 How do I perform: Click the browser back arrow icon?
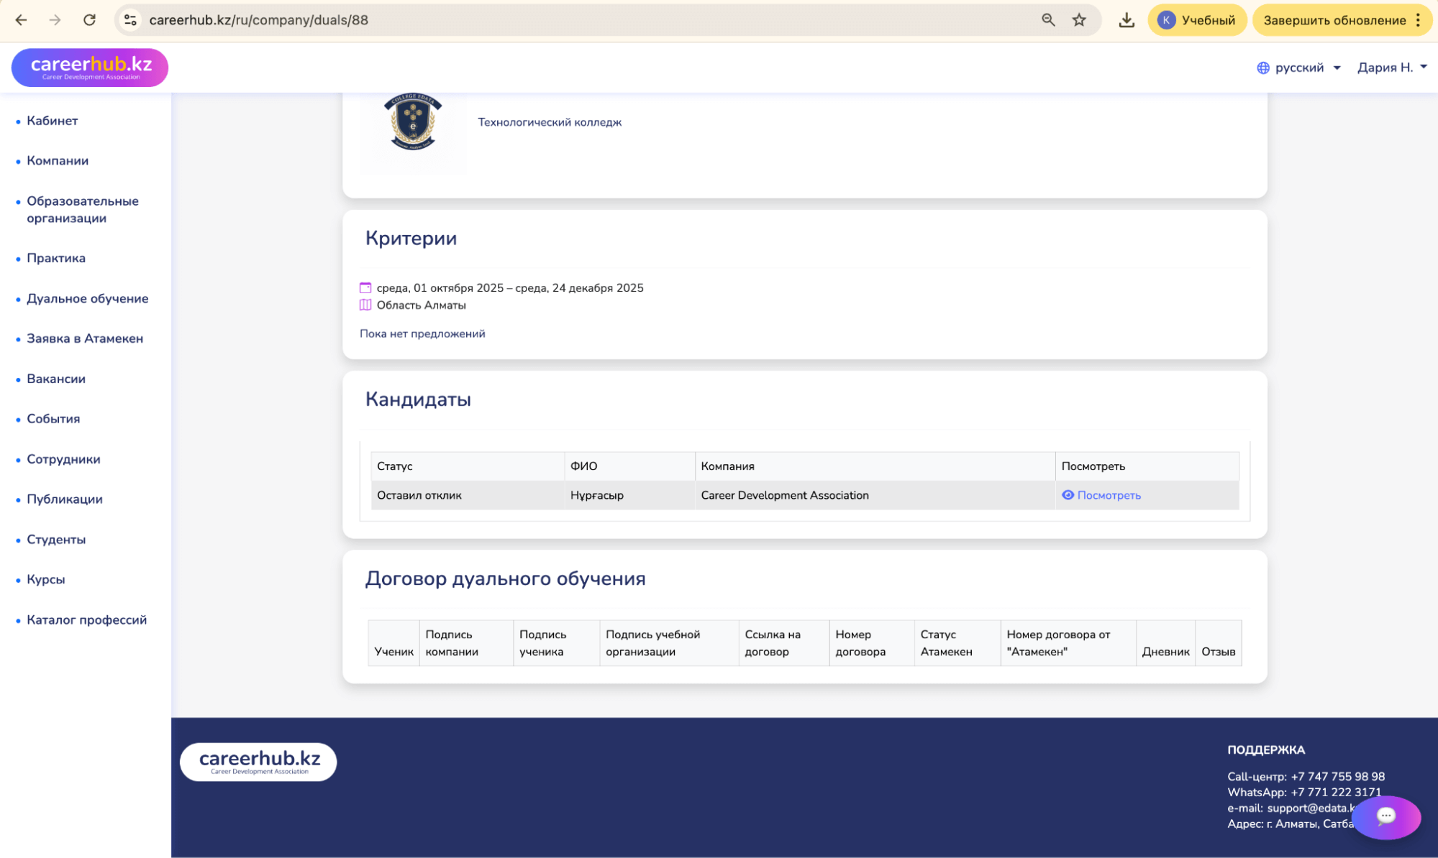tap(21, 20)
